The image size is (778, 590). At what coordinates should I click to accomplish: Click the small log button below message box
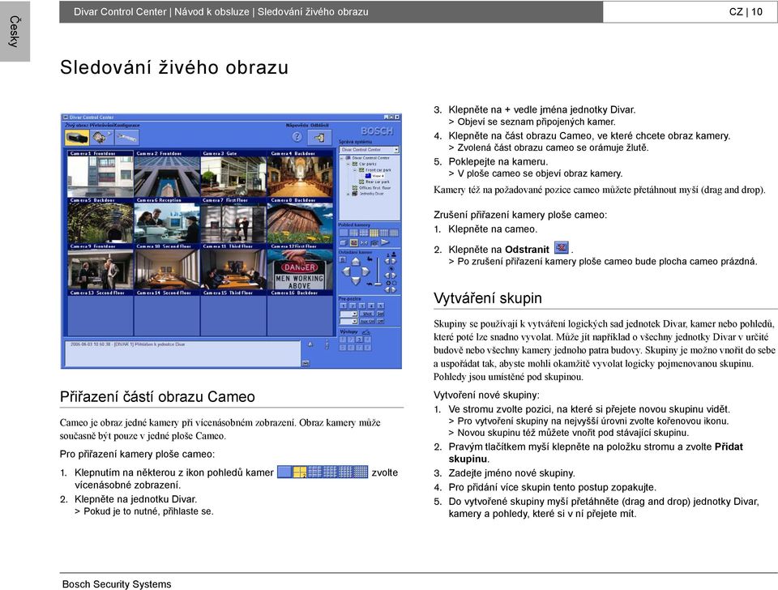click(306, 363)
